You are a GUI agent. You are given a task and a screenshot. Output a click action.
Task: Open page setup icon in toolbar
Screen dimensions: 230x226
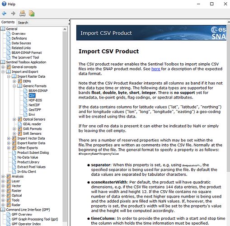point(32,14)
